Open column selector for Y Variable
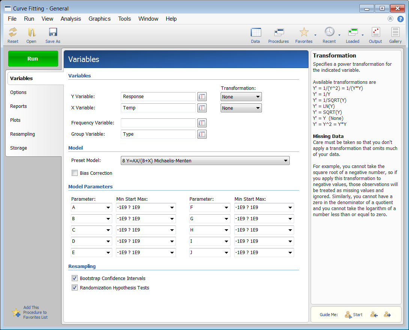This screenshot has height=330, width=409. pyautogui.click(x=202, y=97)
